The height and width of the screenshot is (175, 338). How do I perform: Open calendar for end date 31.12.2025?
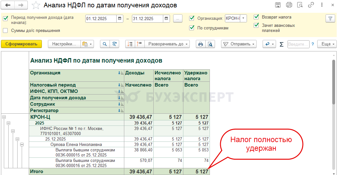pos(166,19)
